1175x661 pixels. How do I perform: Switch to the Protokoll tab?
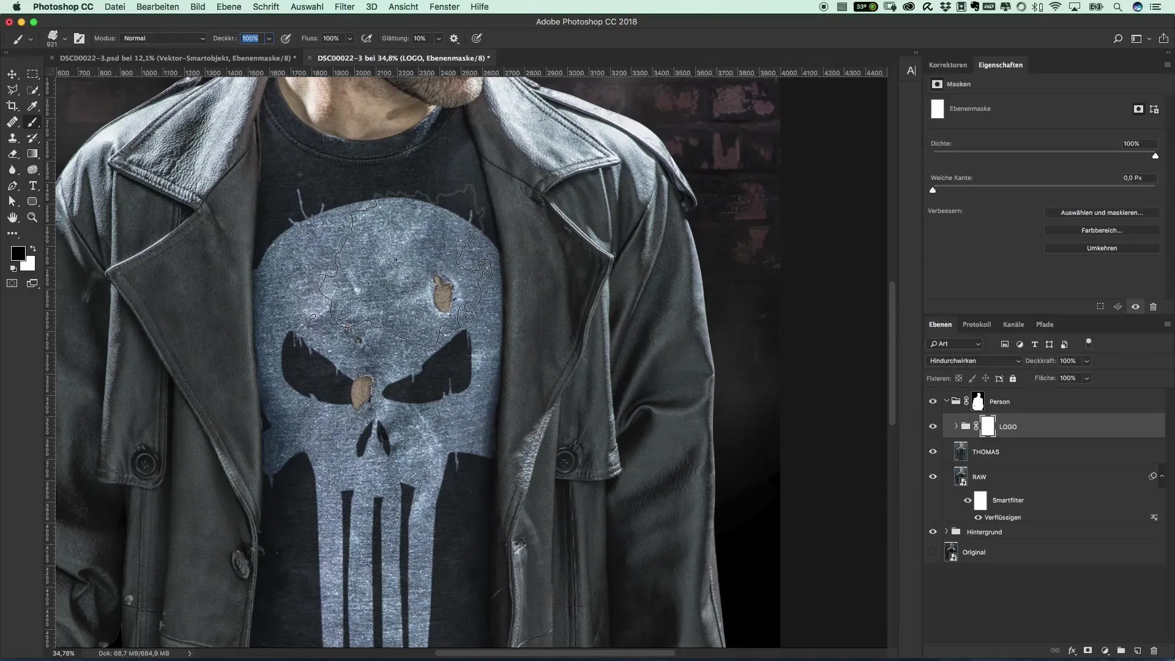pos(977,324)
